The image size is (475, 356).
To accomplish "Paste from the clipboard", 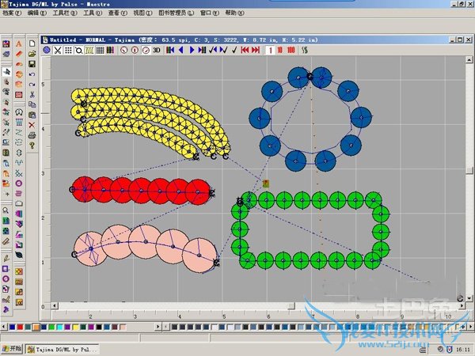I will pyautogui.click(x=32, y=115).
